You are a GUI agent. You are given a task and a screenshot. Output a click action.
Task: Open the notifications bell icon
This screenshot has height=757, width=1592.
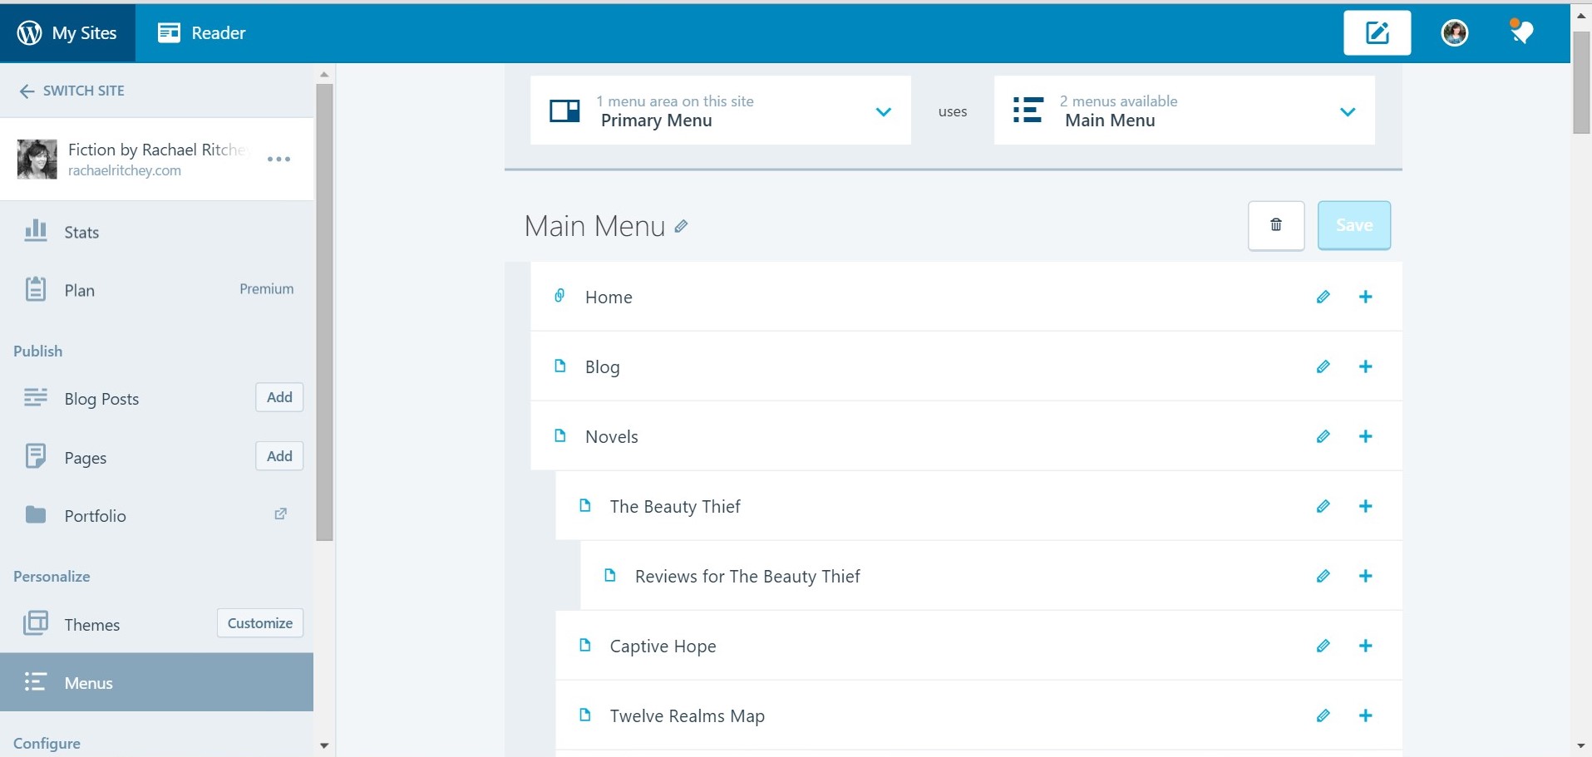pos(1521,32)
